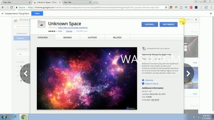Open the gray square extension icon
The height and width of the screenshot is (120, 214).
tap(181, 7)
